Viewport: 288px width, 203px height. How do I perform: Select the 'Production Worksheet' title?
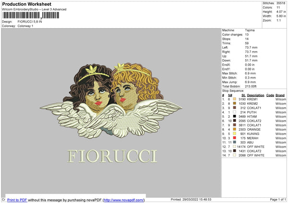(x=26, y=4)
